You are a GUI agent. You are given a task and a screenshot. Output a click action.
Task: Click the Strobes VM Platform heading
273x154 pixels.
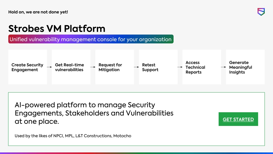point(57,28)
